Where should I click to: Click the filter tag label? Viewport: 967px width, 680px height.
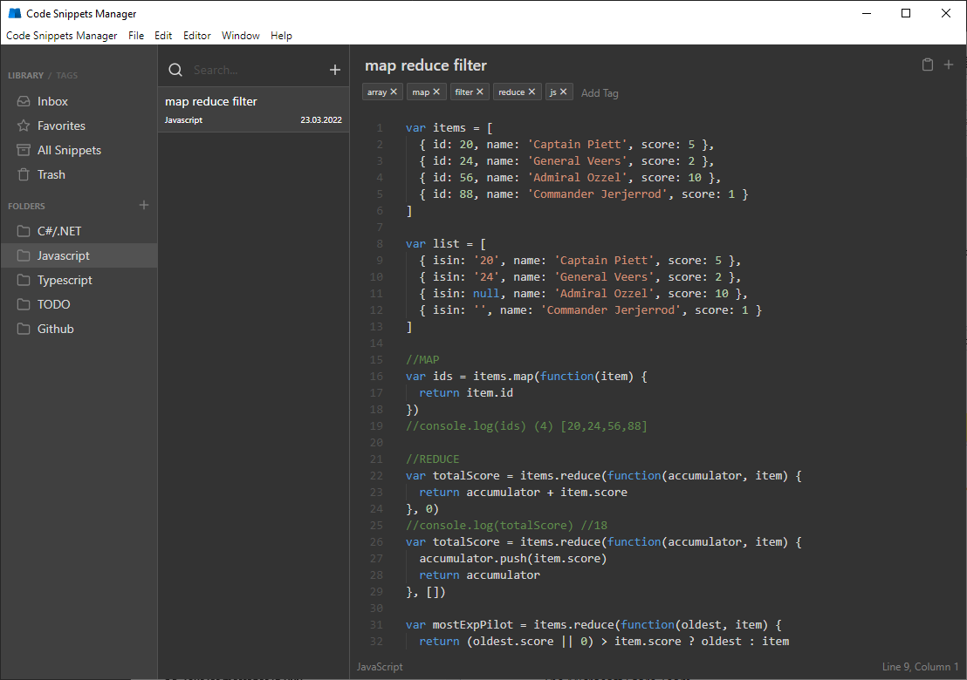(463, 92)
